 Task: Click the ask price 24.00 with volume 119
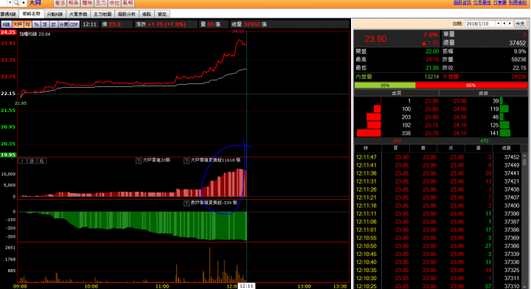pos(460,109)
